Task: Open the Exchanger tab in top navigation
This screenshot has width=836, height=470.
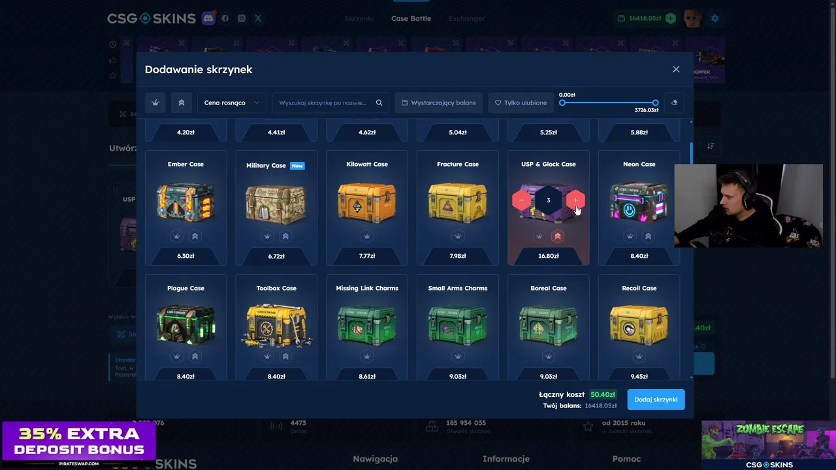Action: click(466, 18)
